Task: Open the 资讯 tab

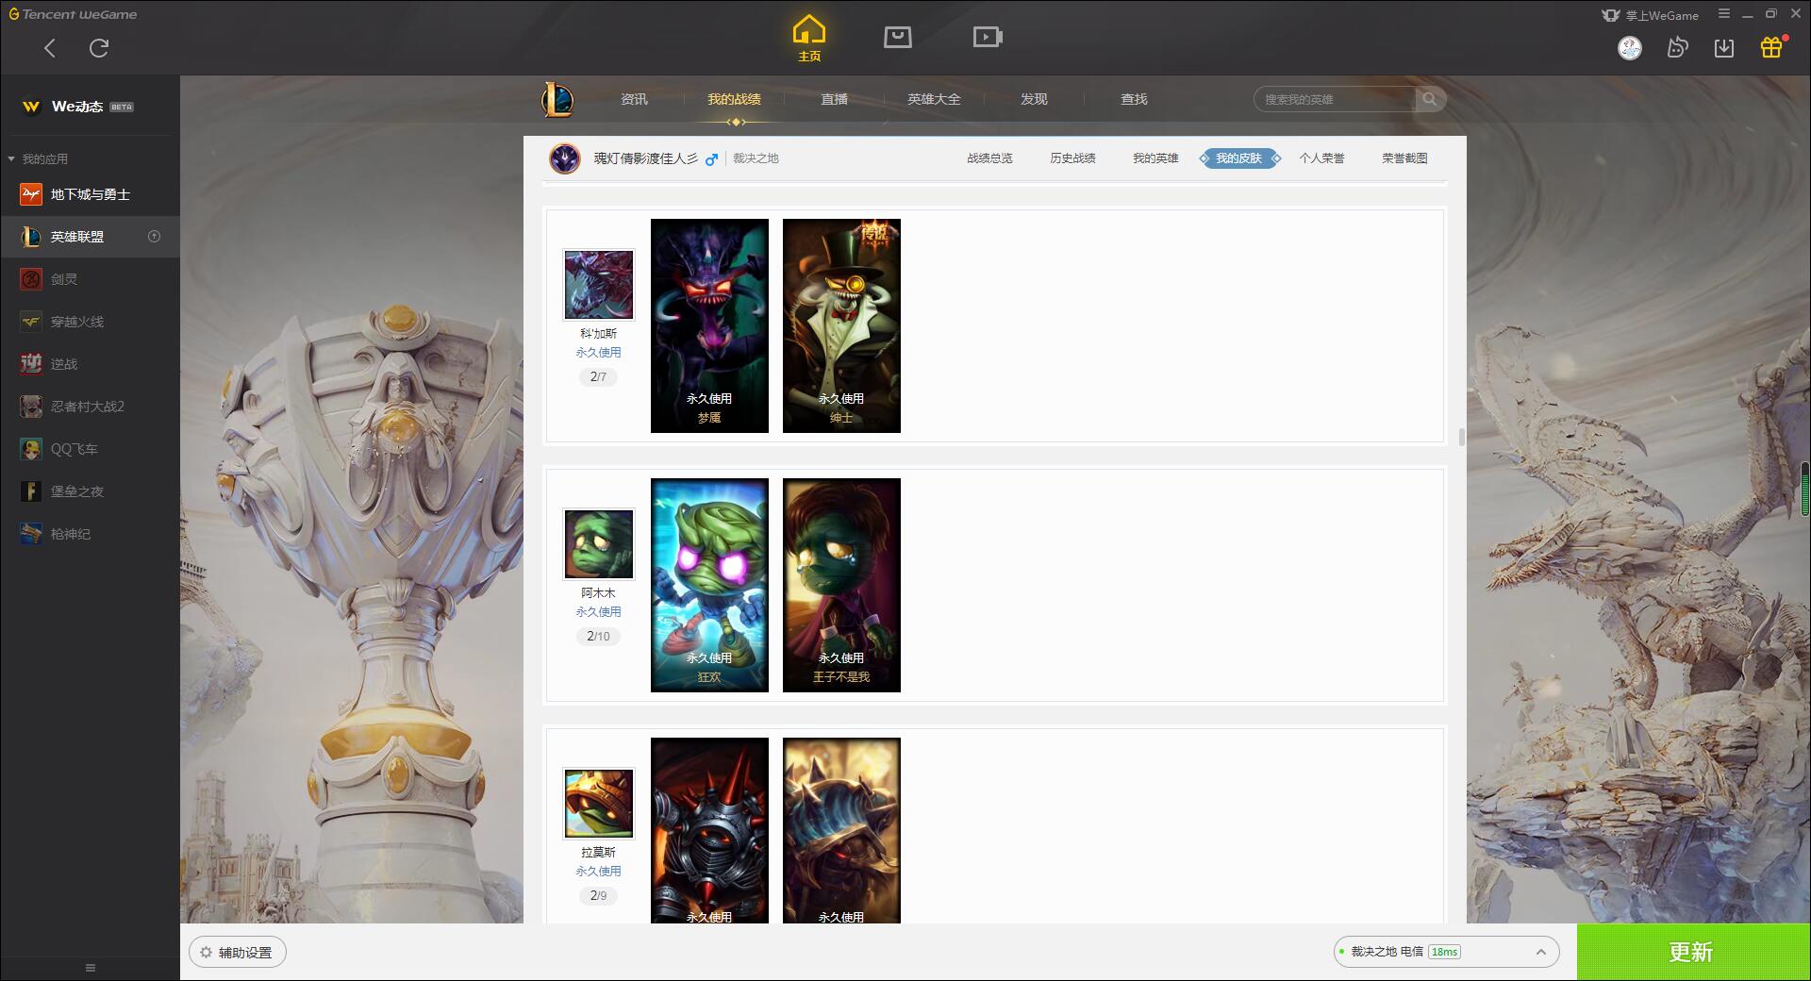Action: click(634, 99)
